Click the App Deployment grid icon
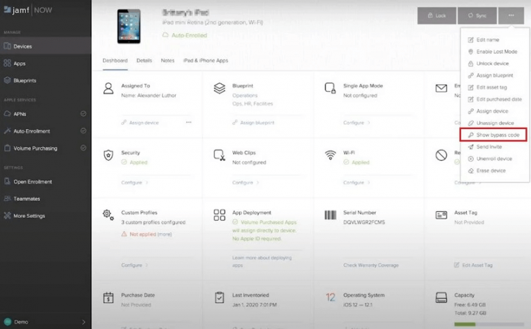The height and width of the screenshot is (329, 531). (x=219, y=215)
